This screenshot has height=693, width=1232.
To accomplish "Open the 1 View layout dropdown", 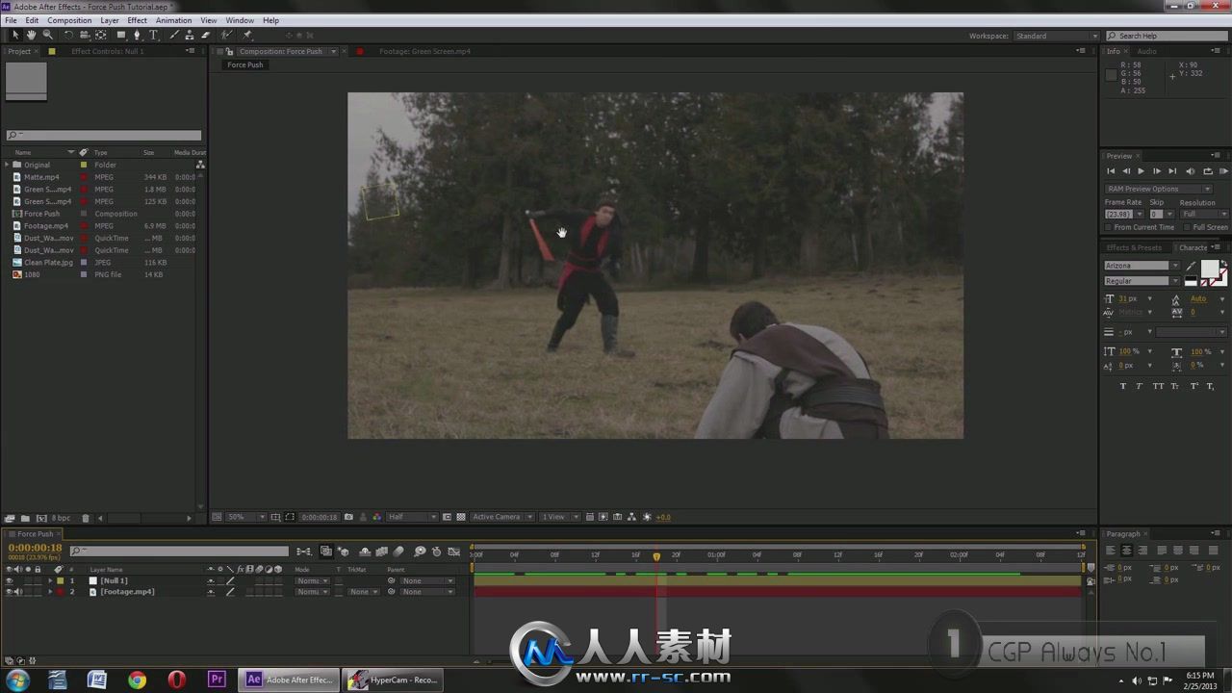I will click(558, 517).
